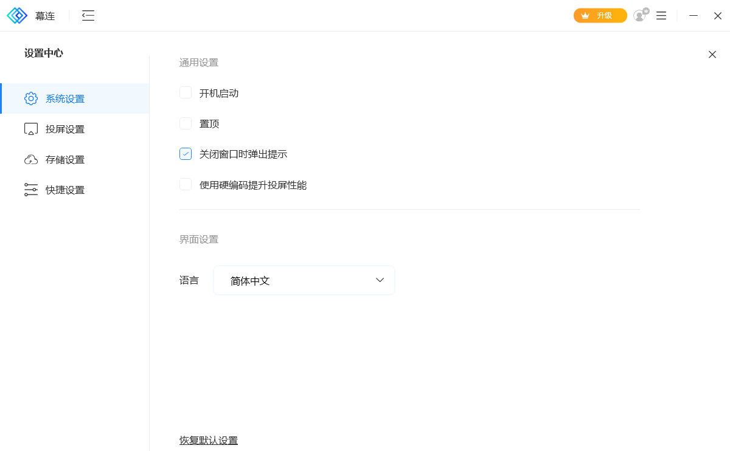Open the 语言 language dropdown

click(304, 280)
